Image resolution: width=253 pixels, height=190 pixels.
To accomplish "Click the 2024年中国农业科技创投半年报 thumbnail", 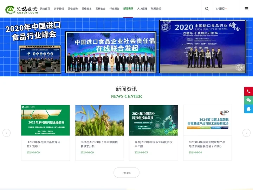I will click(x=154, y=120).
